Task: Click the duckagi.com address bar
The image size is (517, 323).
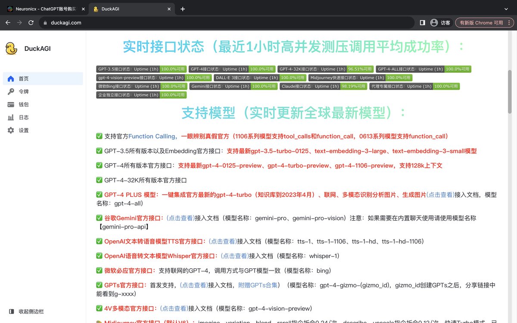Action: (227, 23)
